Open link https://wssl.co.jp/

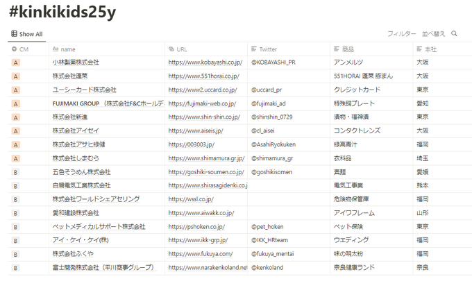pyautogui.click(x=191, y=199)
